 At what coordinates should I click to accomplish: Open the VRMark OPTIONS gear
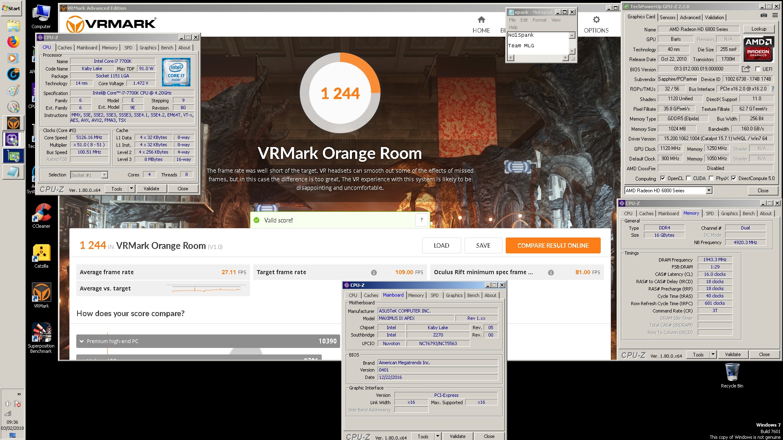point(596,20)
